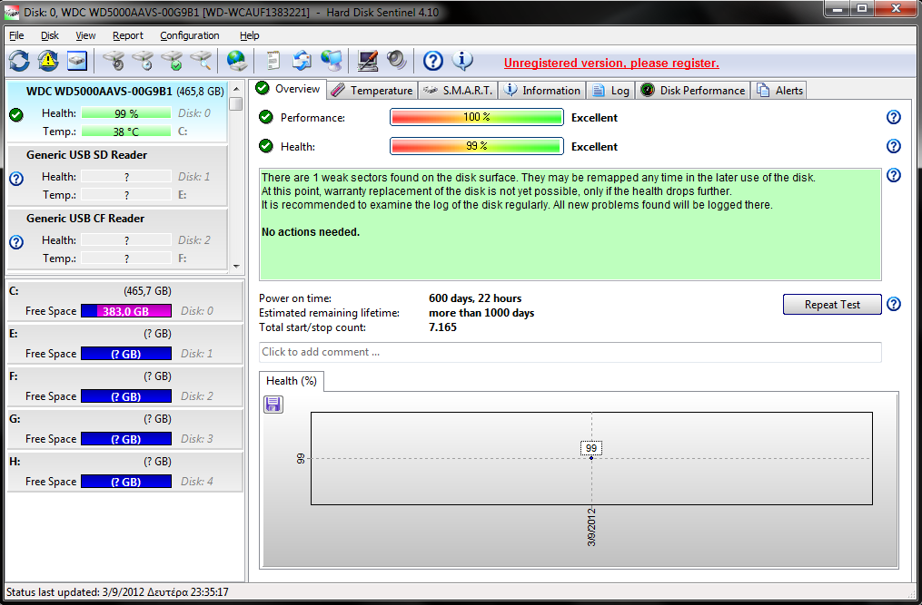Click the Health 99 % overview bar
Viewport: 922px width, 605px height.
[x=477, y=146]
